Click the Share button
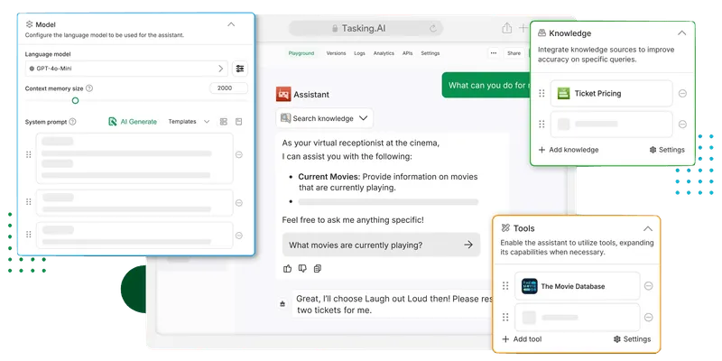The height and width of the screenshot is (361, 722). pyautogui.click(x=514, y=53)
